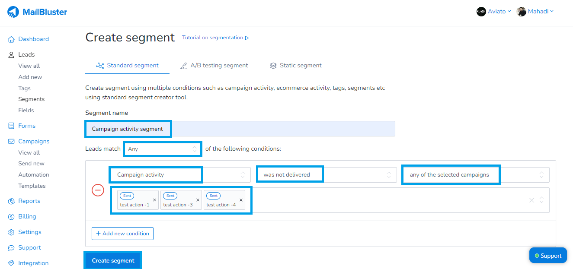This screenshot has height=269, width=573.
Task: Click the Create segment button
Action: [113, 261]
